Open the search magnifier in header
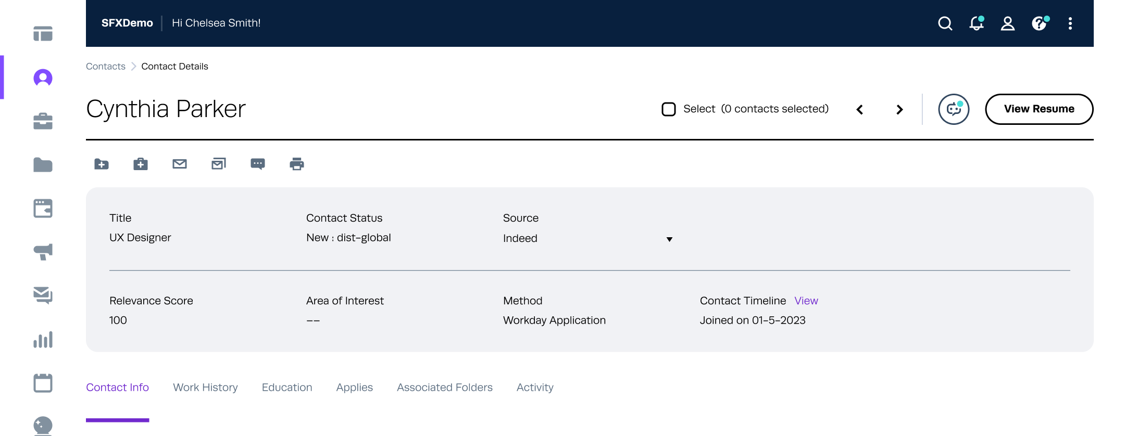1125x436 pixels. [x=945, y=23]
